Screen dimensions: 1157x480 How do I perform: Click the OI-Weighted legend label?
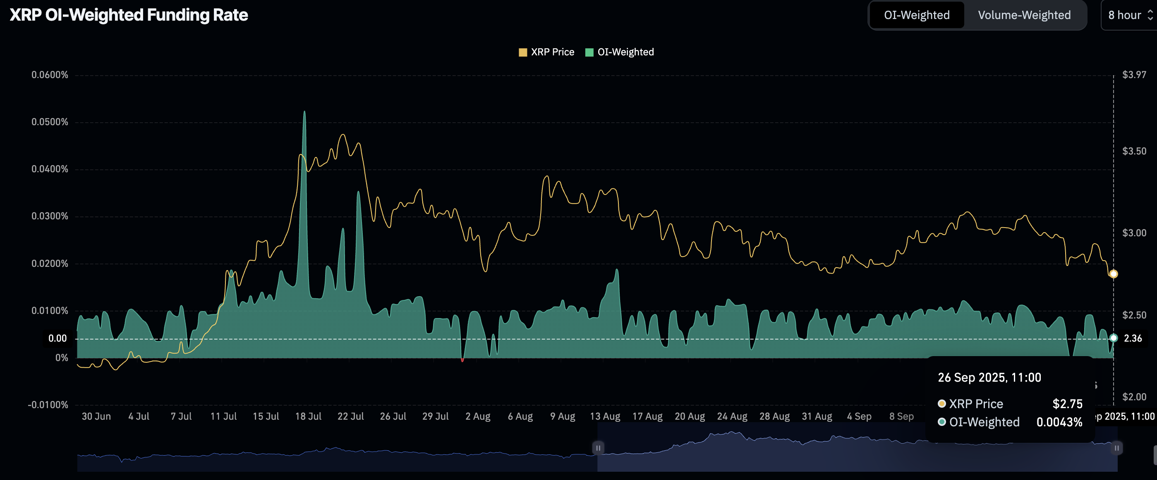(625, 52)
